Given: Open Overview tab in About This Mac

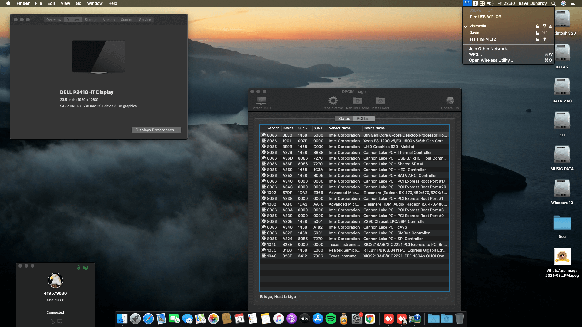Looking at the screenshot, I should [x=54, y=20].
